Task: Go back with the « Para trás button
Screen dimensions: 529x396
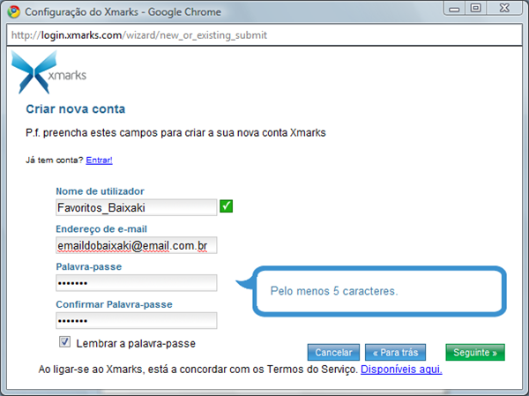Action: click(395, 353)
